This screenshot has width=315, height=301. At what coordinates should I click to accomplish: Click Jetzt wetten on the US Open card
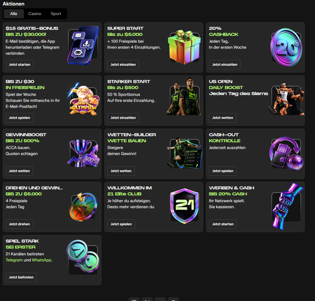[223, 118]
